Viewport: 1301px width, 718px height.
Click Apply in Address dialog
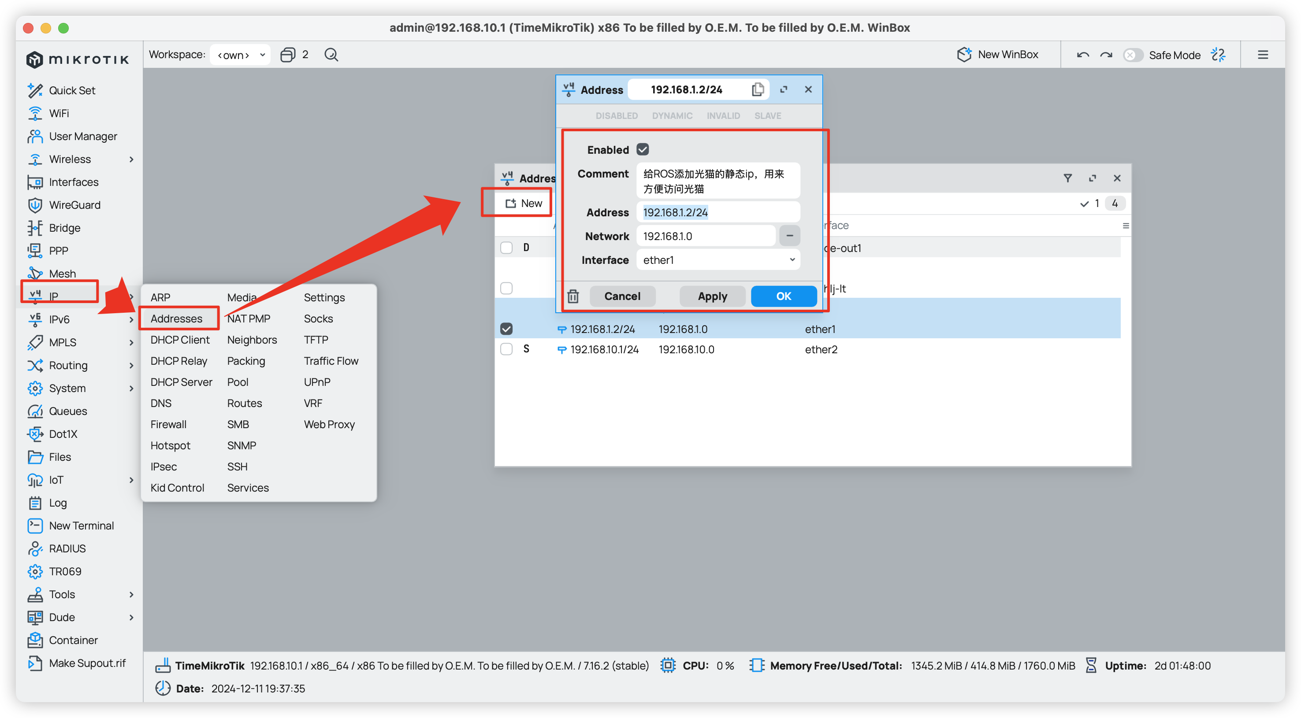click(712, 296)
